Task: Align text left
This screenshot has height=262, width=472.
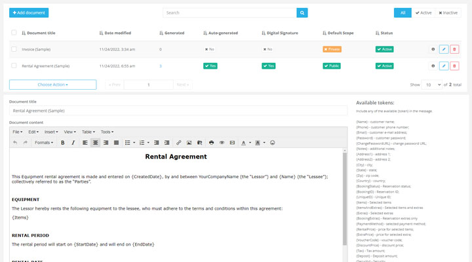Action: click(85, 143)
